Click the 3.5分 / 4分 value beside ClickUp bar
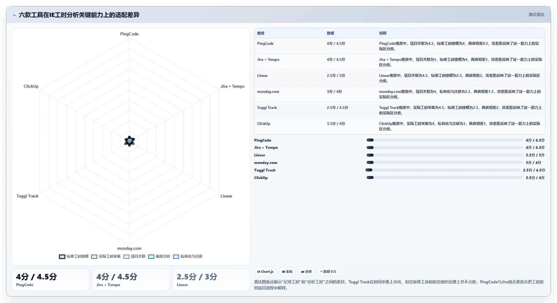This screenshot has height=303, width=557. [535, 178]
